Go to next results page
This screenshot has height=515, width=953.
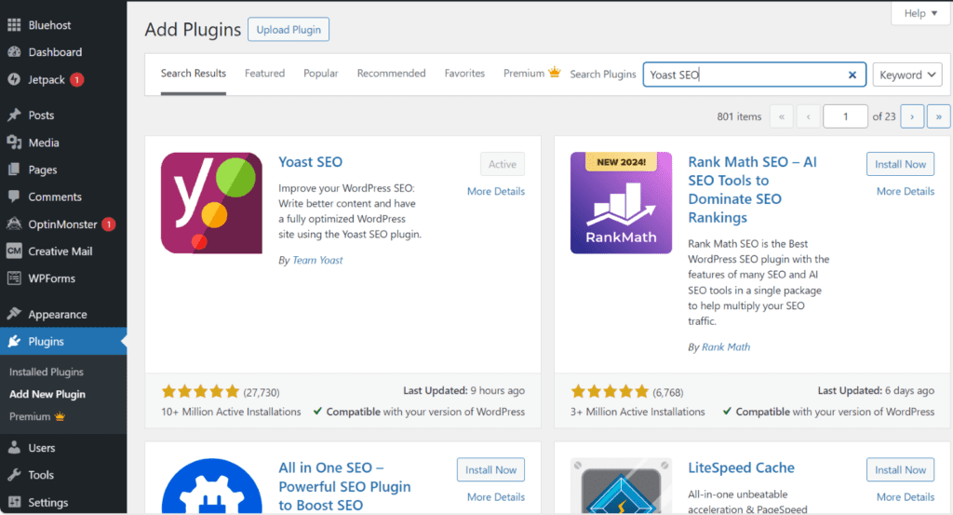[912, 116]
